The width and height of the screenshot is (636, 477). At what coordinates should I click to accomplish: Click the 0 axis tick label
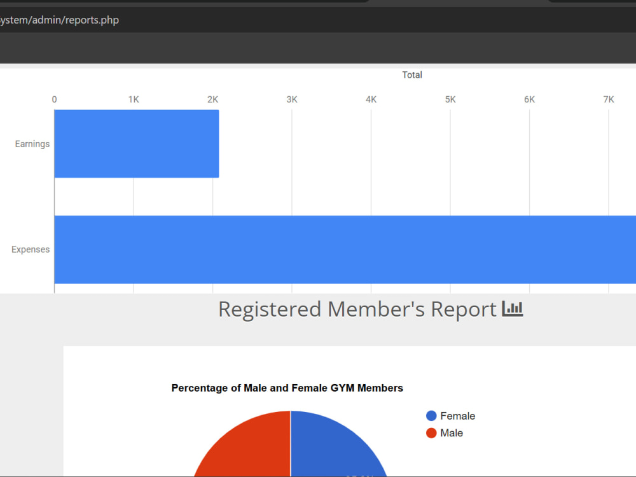click(54, 99)
